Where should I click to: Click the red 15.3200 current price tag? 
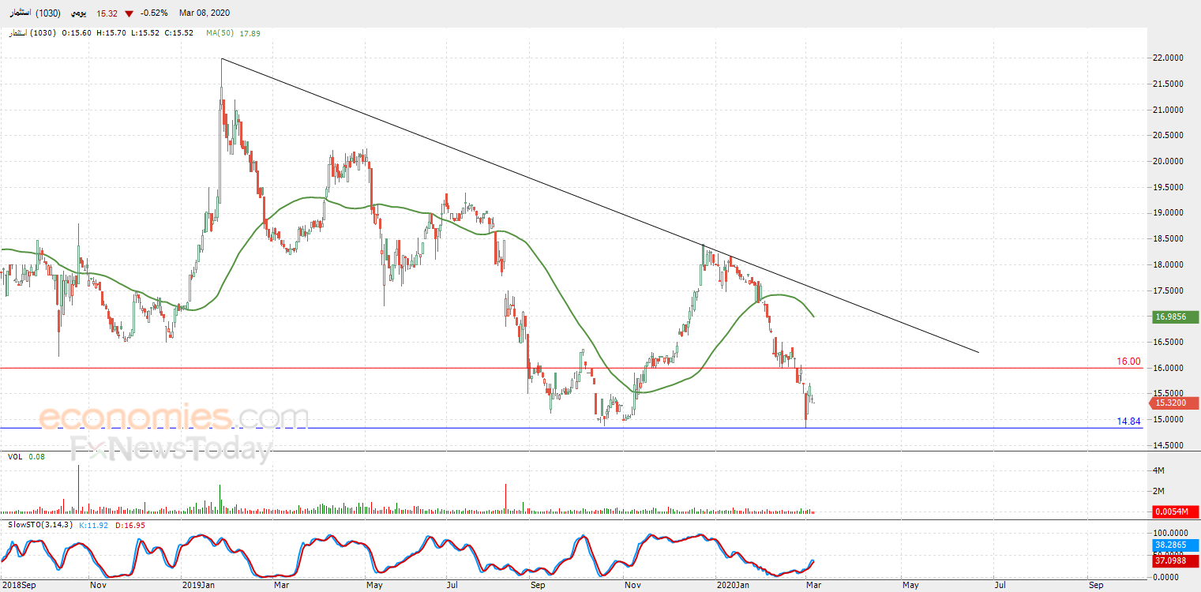pos(1175,403)
